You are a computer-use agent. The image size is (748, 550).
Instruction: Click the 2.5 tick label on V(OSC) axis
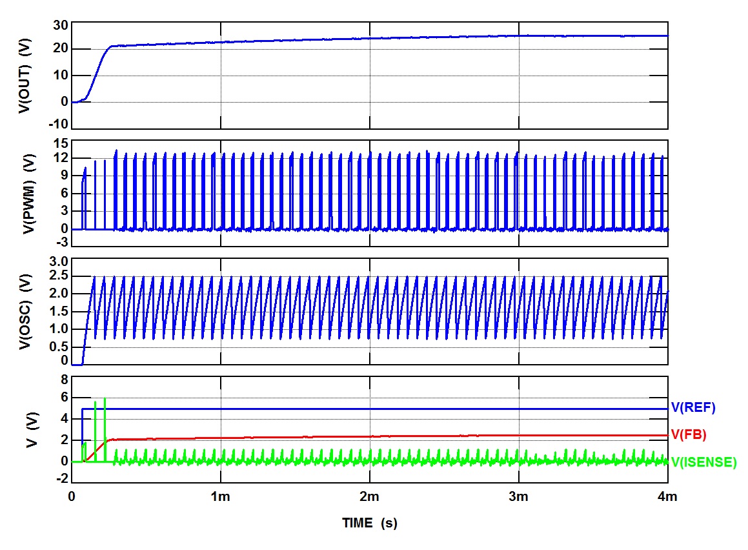click(x=59, y=278)
